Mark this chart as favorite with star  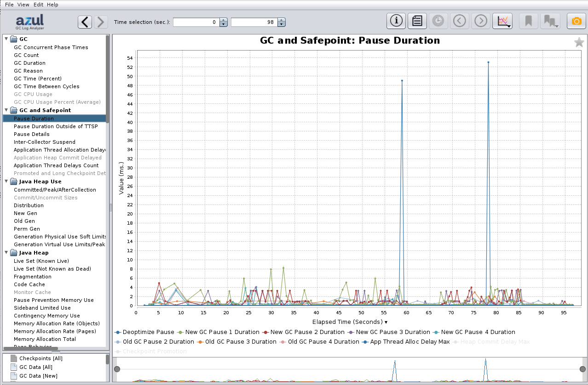pos(579,43)
